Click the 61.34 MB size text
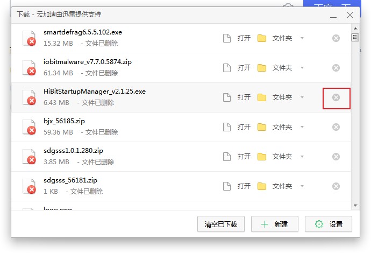Screen dimensions: 371x253 [x=58, y=73]
